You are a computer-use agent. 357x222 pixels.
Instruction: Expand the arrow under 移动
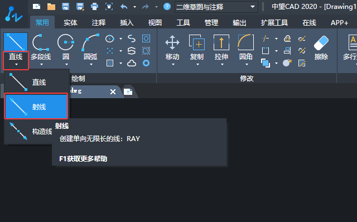point(173,65)
